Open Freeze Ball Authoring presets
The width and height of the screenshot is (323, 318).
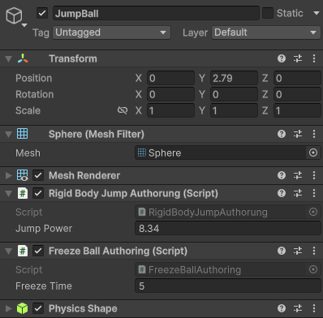point(298,251)
